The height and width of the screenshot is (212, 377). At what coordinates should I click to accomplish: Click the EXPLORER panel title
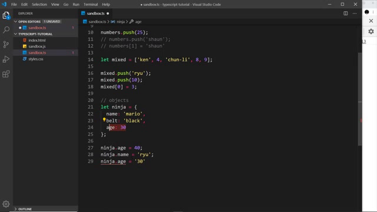point(25,14)
